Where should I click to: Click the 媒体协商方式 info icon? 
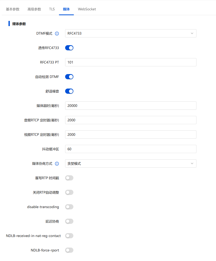point(57,163)
